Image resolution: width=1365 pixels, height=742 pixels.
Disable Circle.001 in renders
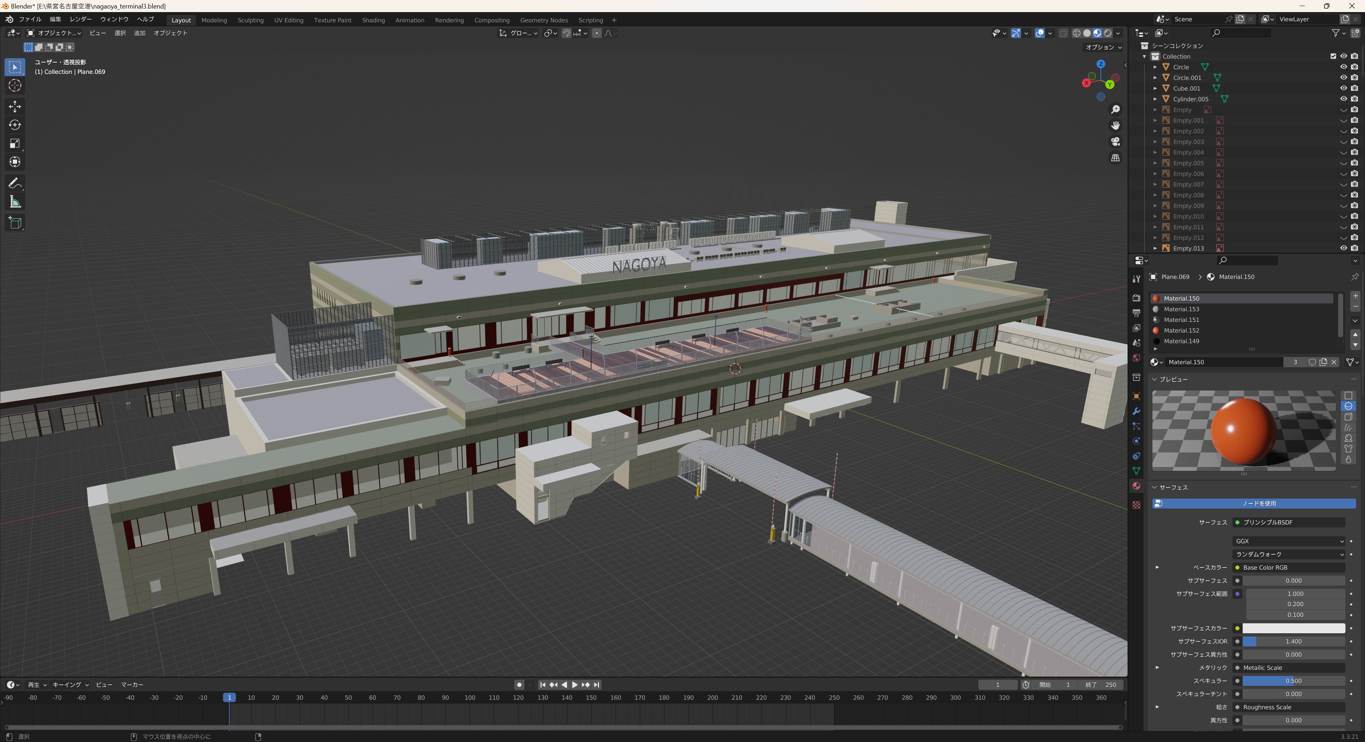coord(1354,77)
